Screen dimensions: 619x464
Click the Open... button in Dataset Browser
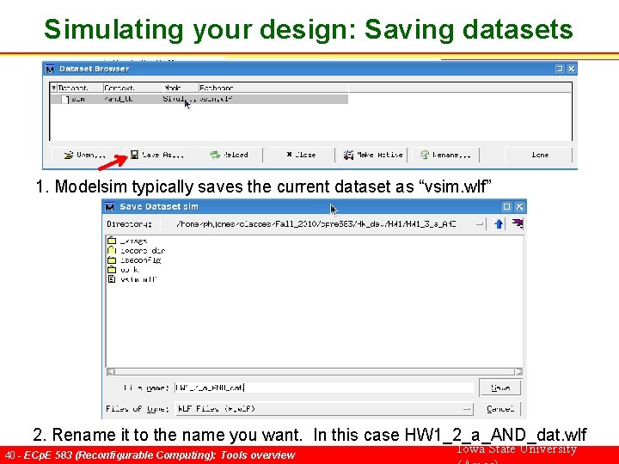(x=84, y=155)
